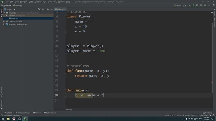This screenshot has height=121, width=216.
Task: Start debugging with the green bug icon
Action: point(193,5)
